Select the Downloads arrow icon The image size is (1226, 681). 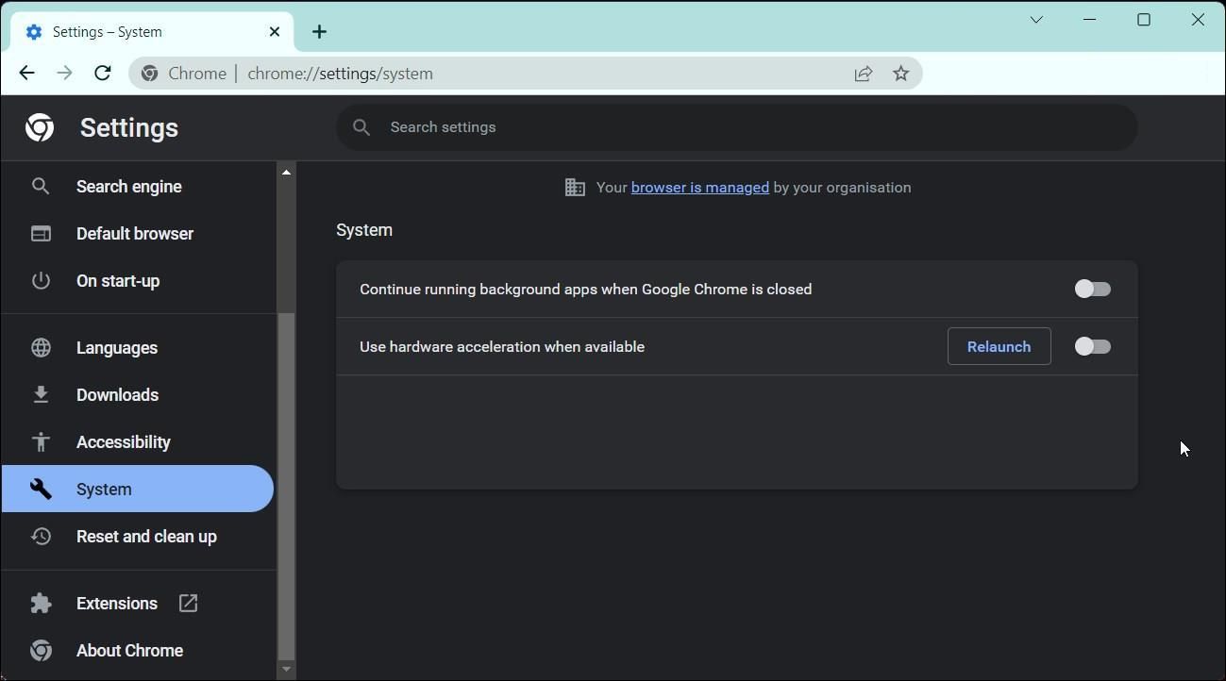click(x=41, y=394)
